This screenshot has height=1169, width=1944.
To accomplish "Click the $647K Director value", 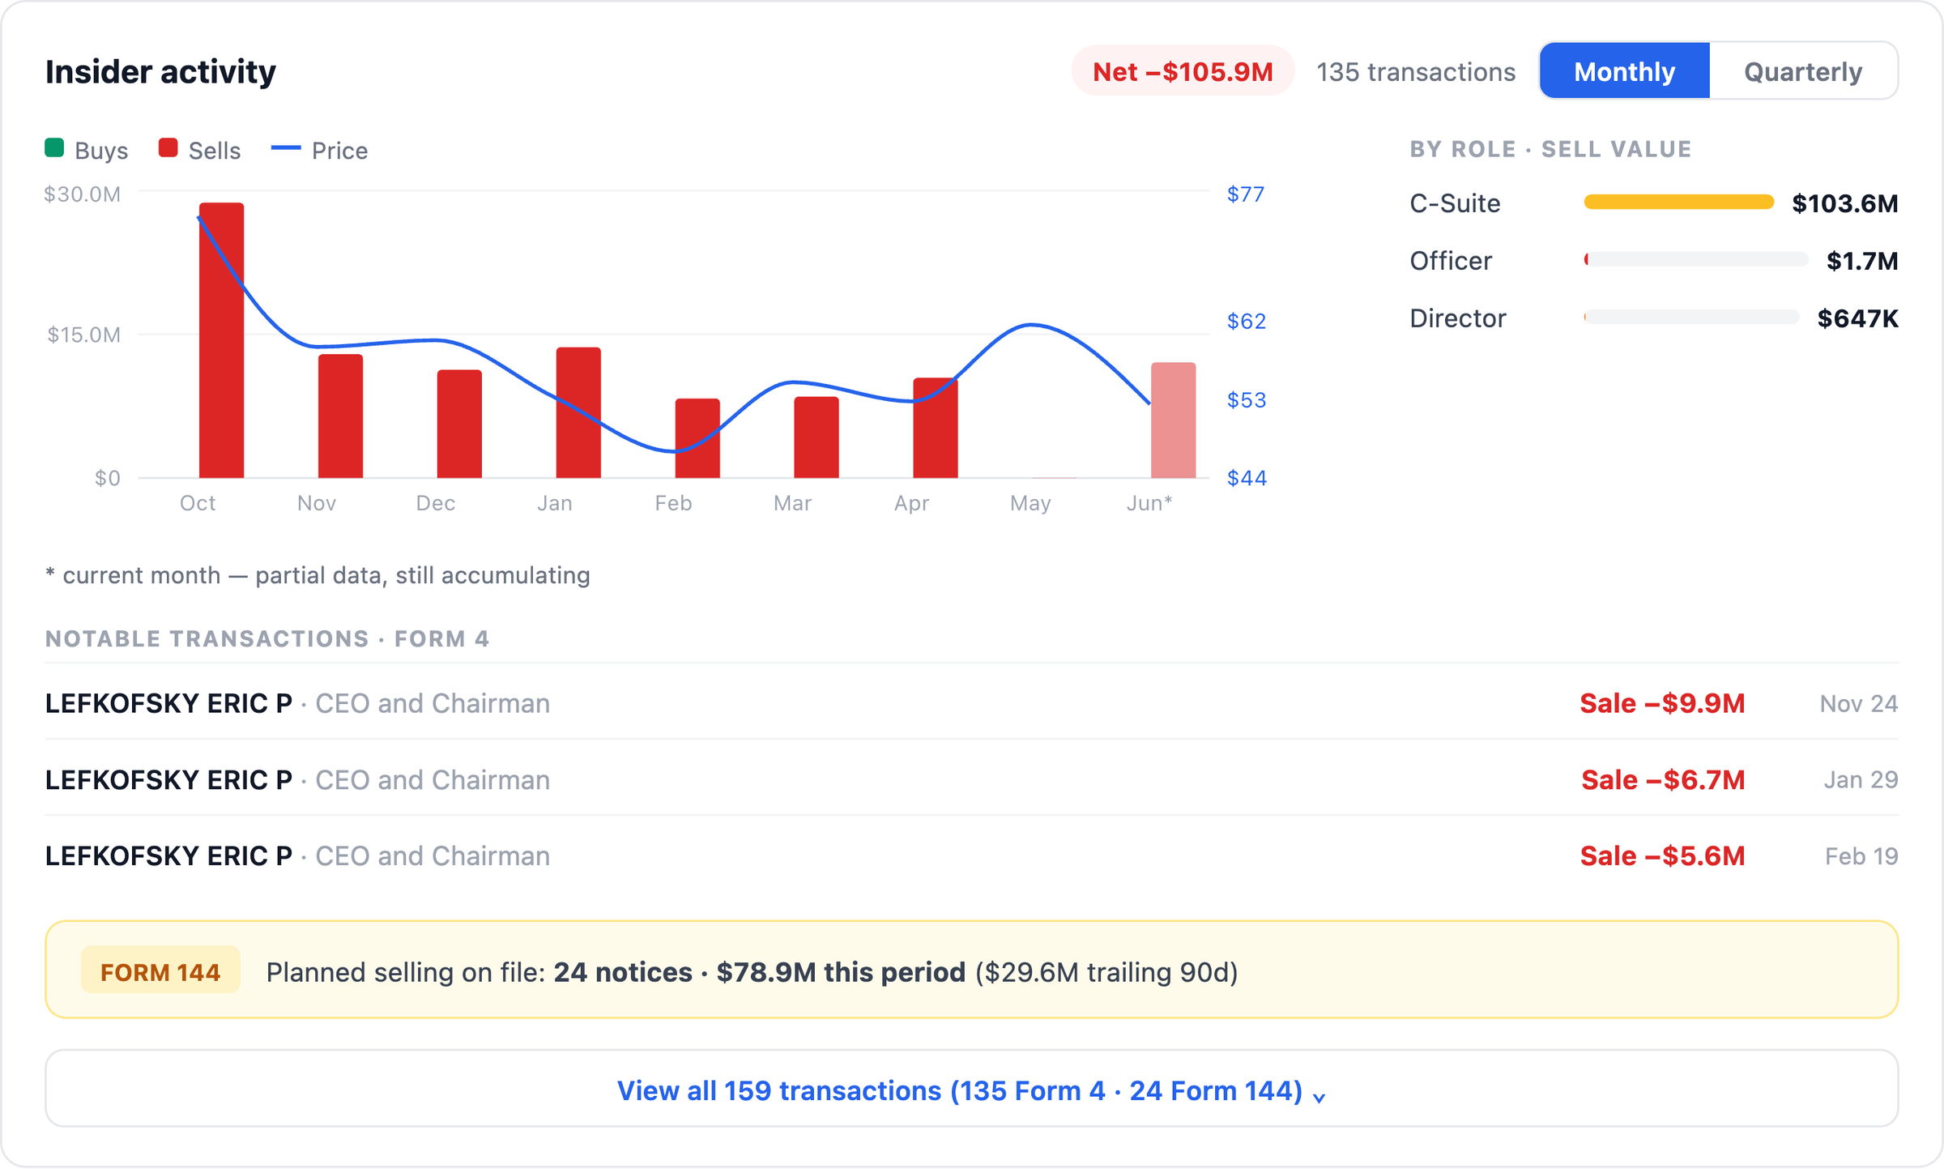I will pos(1857,318).
